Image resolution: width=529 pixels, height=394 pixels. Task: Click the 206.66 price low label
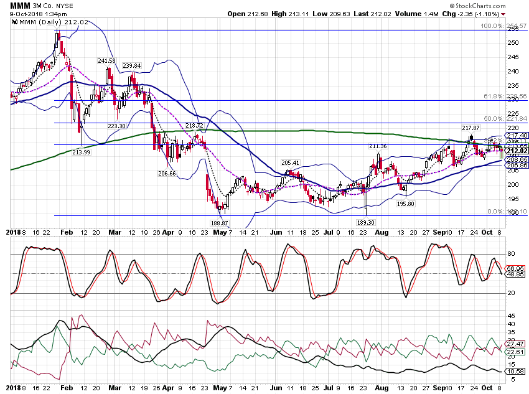167,174
